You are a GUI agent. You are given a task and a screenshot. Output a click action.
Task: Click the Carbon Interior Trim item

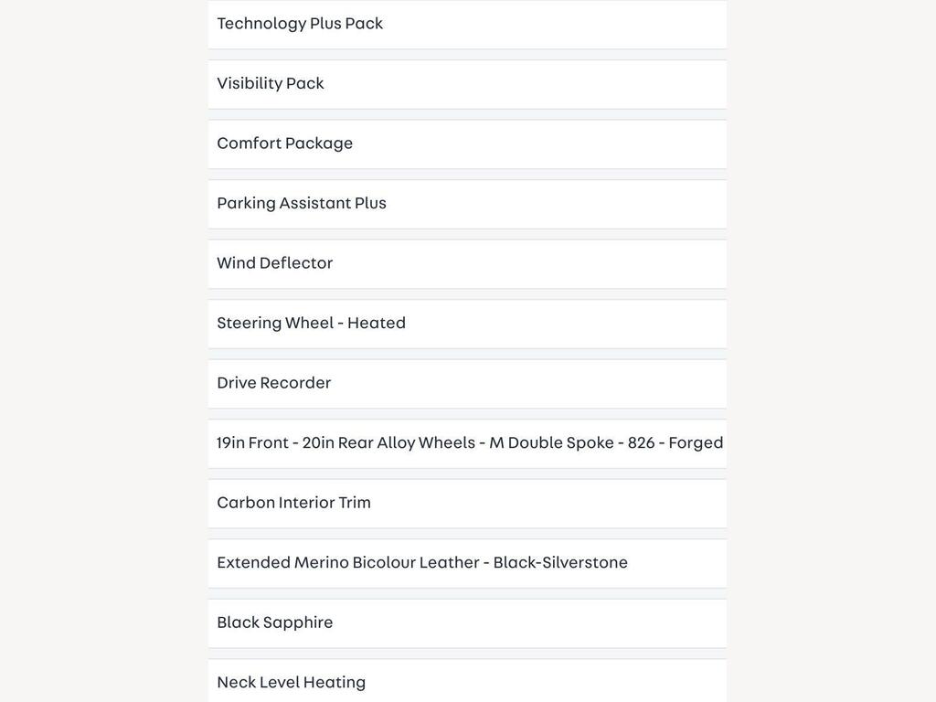click(467, 504)
